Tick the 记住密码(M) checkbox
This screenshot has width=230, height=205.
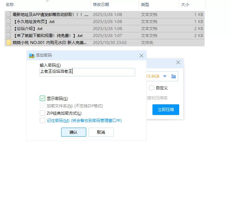42,120
